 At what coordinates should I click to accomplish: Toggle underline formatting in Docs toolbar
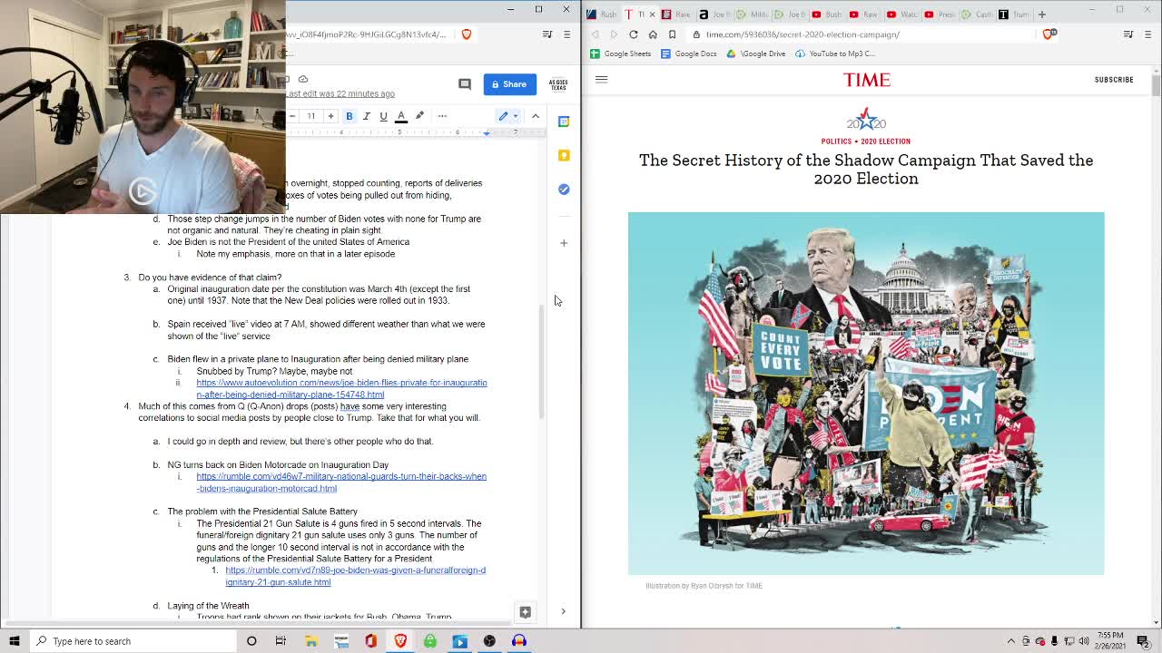tap(383, 116)
